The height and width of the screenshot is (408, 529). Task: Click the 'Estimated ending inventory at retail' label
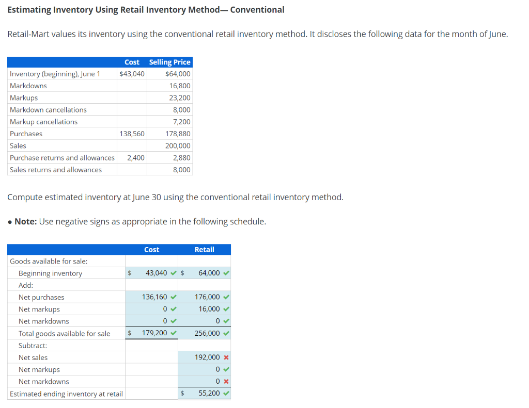66,394
